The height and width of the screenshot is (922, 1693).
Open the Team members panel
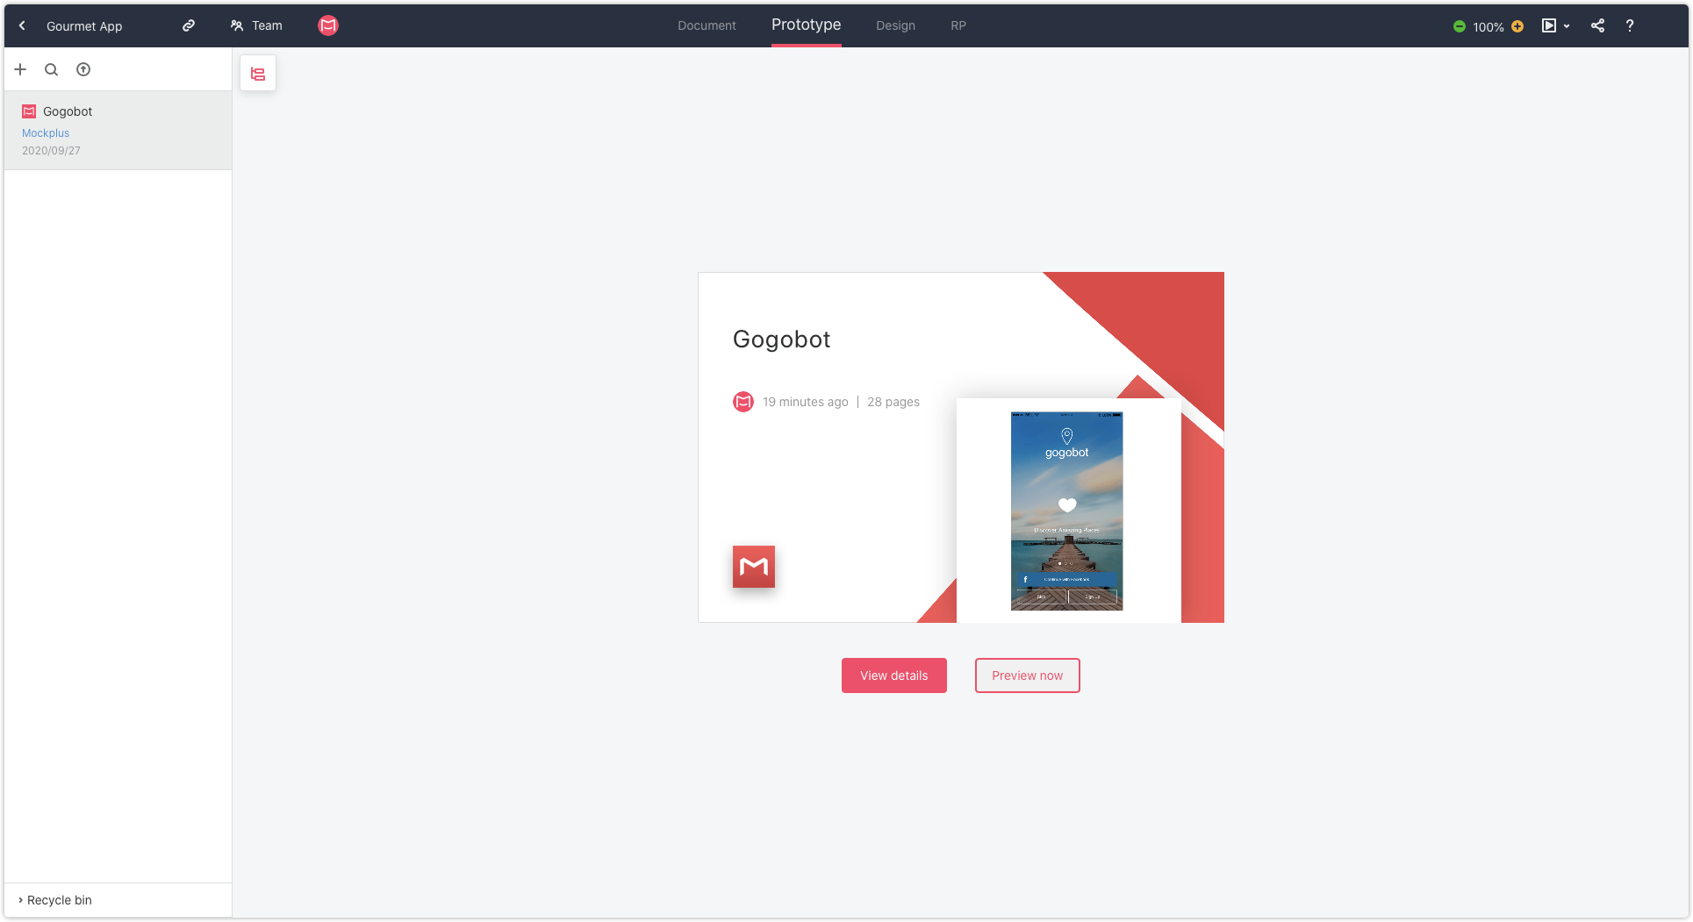pyautogui.click(x=256, y=25)
